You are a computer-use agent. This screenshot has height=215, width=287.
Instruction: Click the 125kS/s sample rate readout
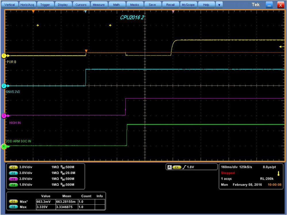(x=246, y=167)
